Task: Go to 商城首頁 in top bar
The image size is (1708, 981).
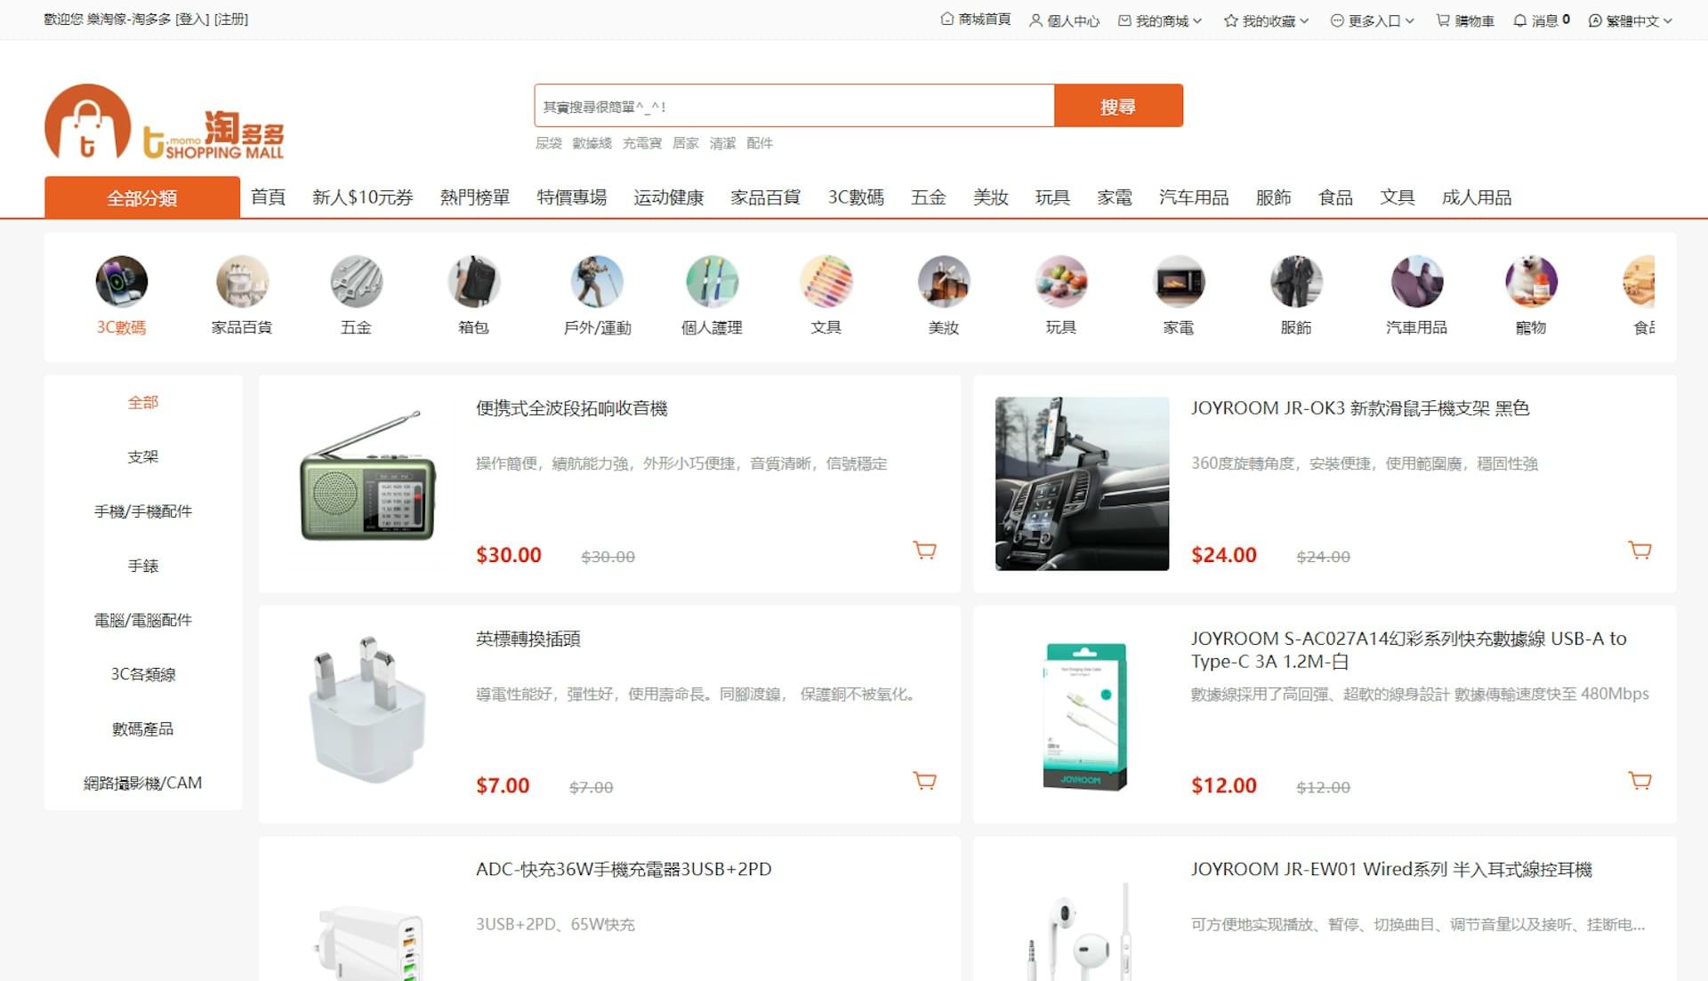Action: click(x=976, y=20)
